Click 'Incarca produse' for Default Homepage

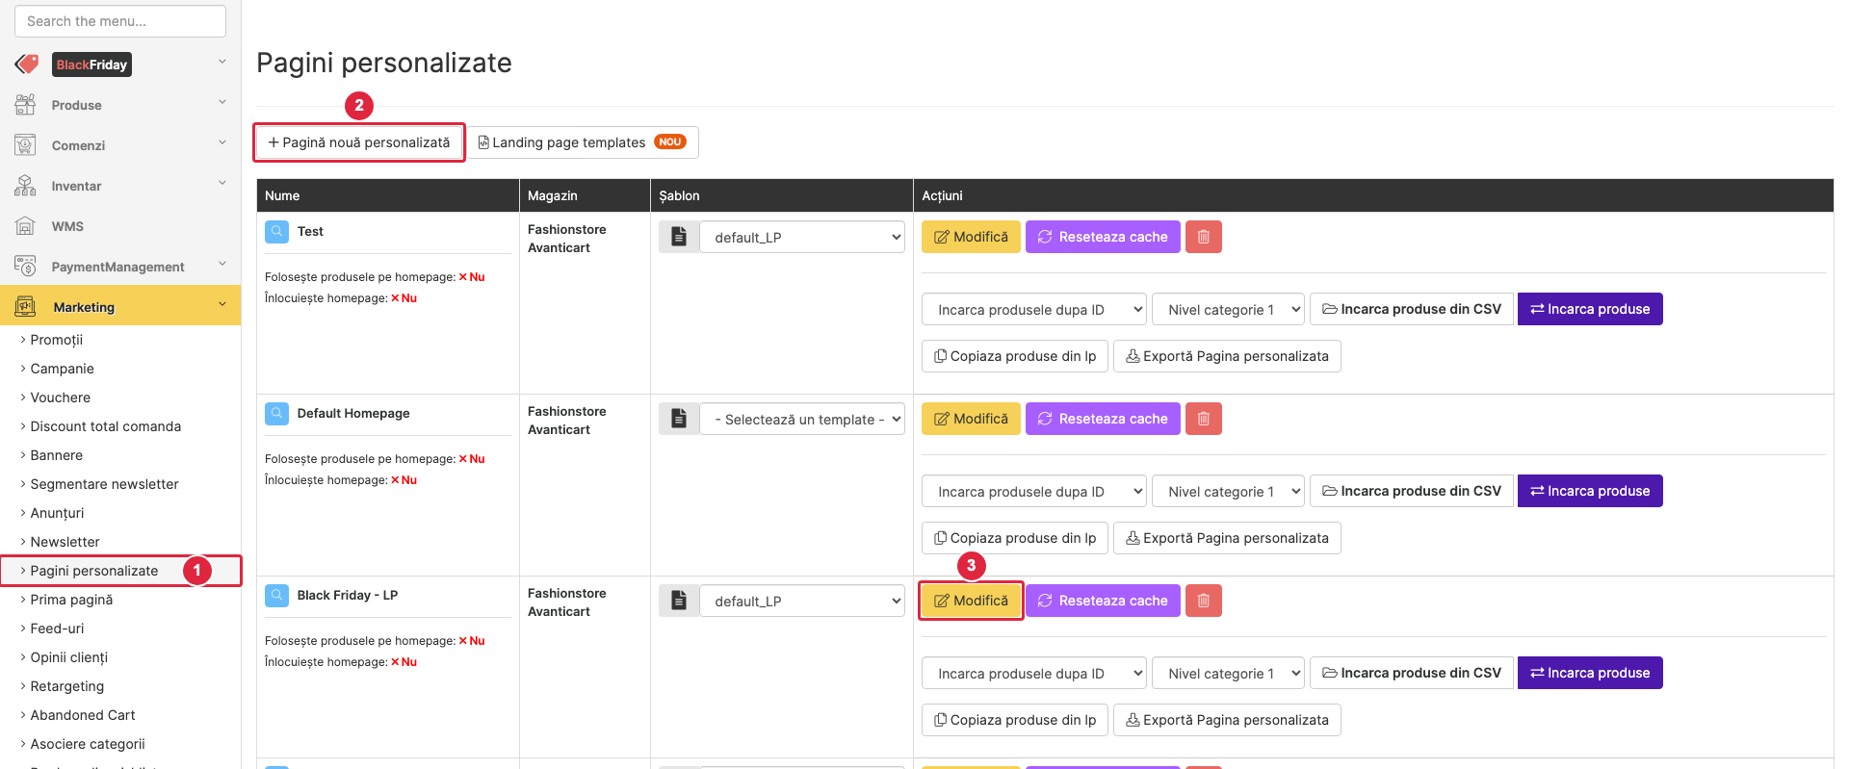pyautogui.click(x=1590, y=491)
